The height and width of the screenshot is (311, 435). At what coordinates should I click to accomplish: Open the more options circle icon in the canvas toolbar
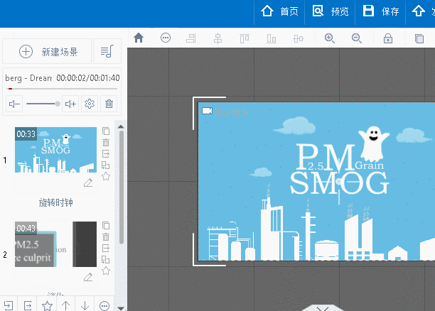click(166, 38)
